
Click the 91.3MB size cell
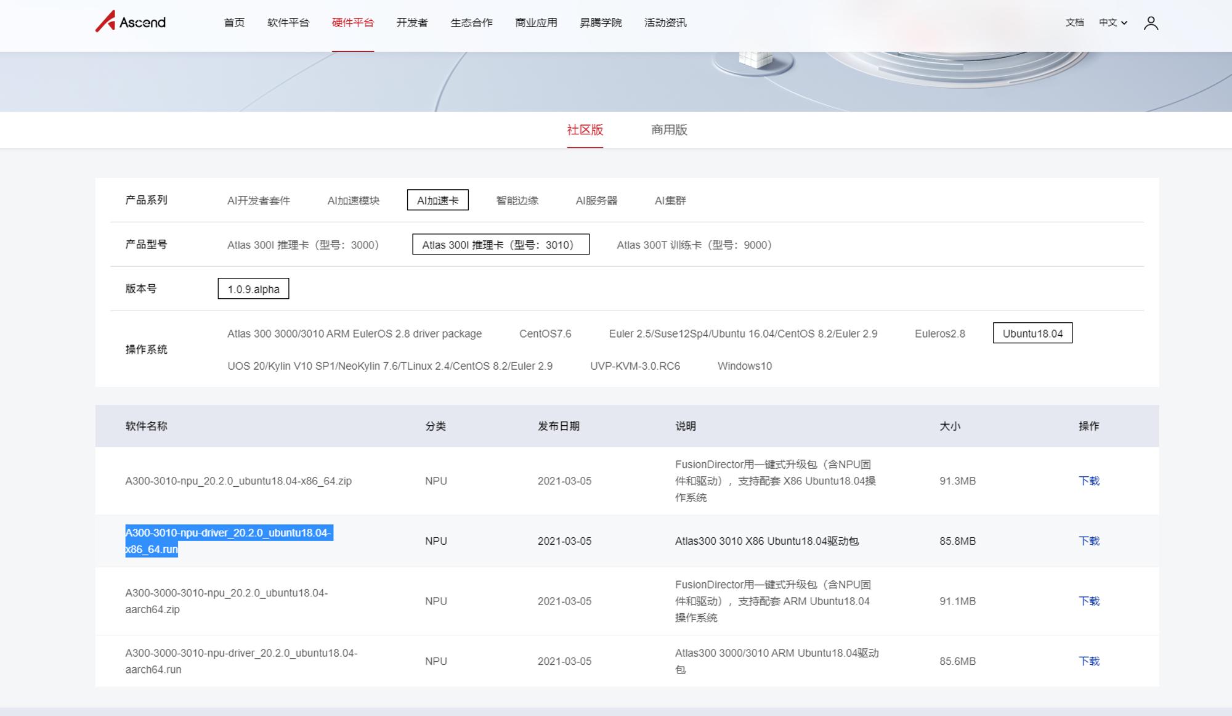(x=957, y=481)
